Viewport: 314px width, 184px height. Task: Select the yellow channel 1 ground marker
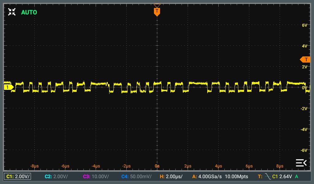coord(9,87)
